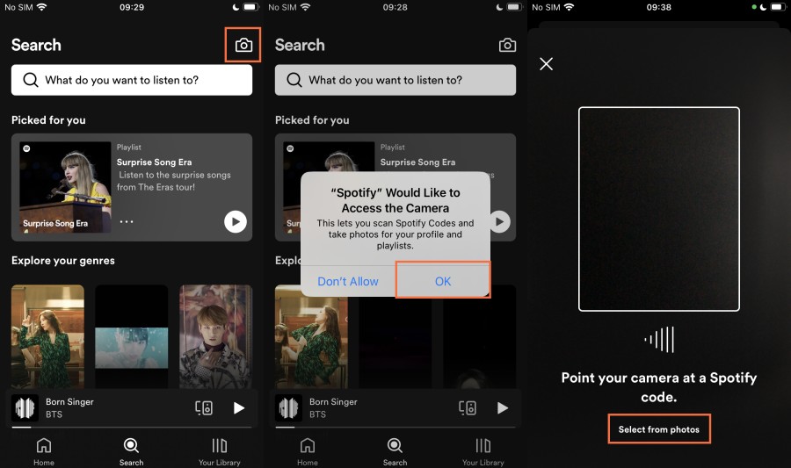The width and height of the screenshot is (791, 468).
Task: Tap the soundwave icon below the scanner frame
Action: pyautogui.click(x=659, y=339)
